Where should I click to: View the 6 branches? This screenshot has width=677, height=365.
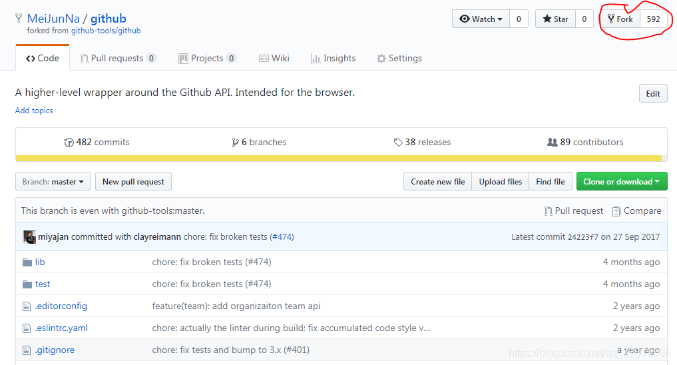tap(259, 142)
